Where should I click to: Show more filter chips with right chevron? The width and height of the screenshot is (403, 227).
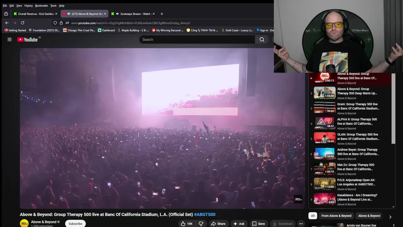point(390,217)
